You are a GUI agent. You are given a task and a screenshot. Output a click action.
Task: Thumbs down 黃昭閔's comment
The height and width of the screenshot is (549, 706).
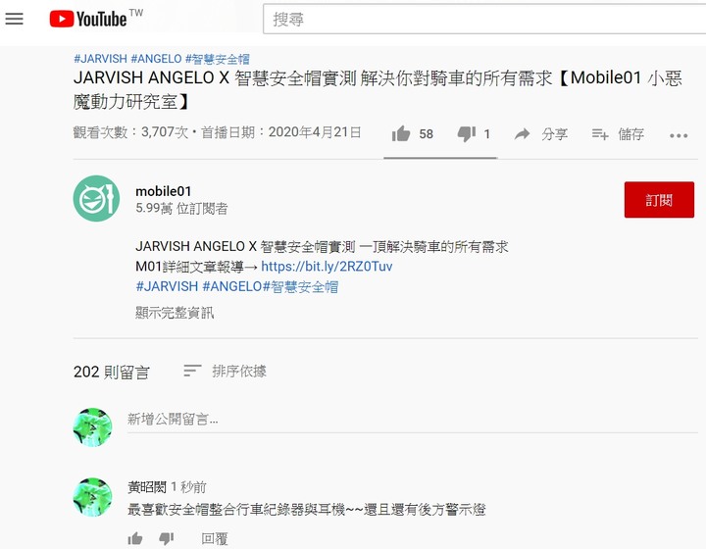click(x=167, y=538)
